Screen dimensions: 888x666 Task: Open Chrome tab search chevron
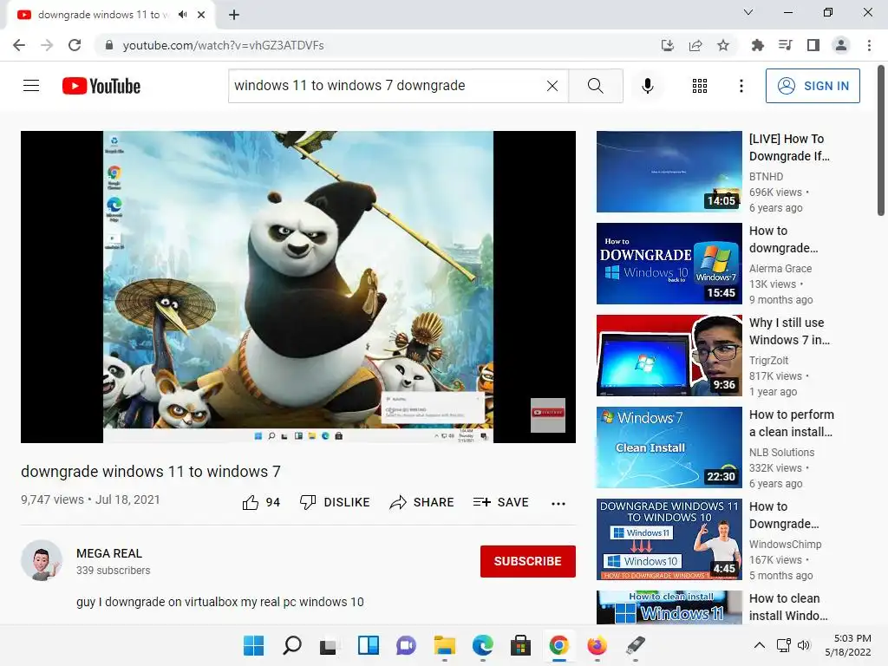tap(748, 12)
